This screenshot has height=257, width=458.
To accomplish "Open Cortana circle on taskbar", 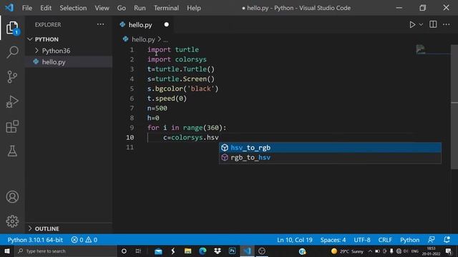I will [124, 251].
